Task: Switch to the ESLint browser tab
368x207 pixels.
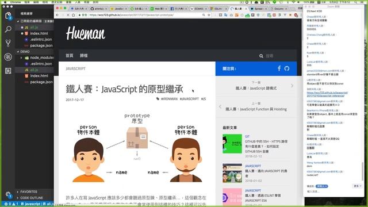Action: pyautogui.click(x=218, y=9)
